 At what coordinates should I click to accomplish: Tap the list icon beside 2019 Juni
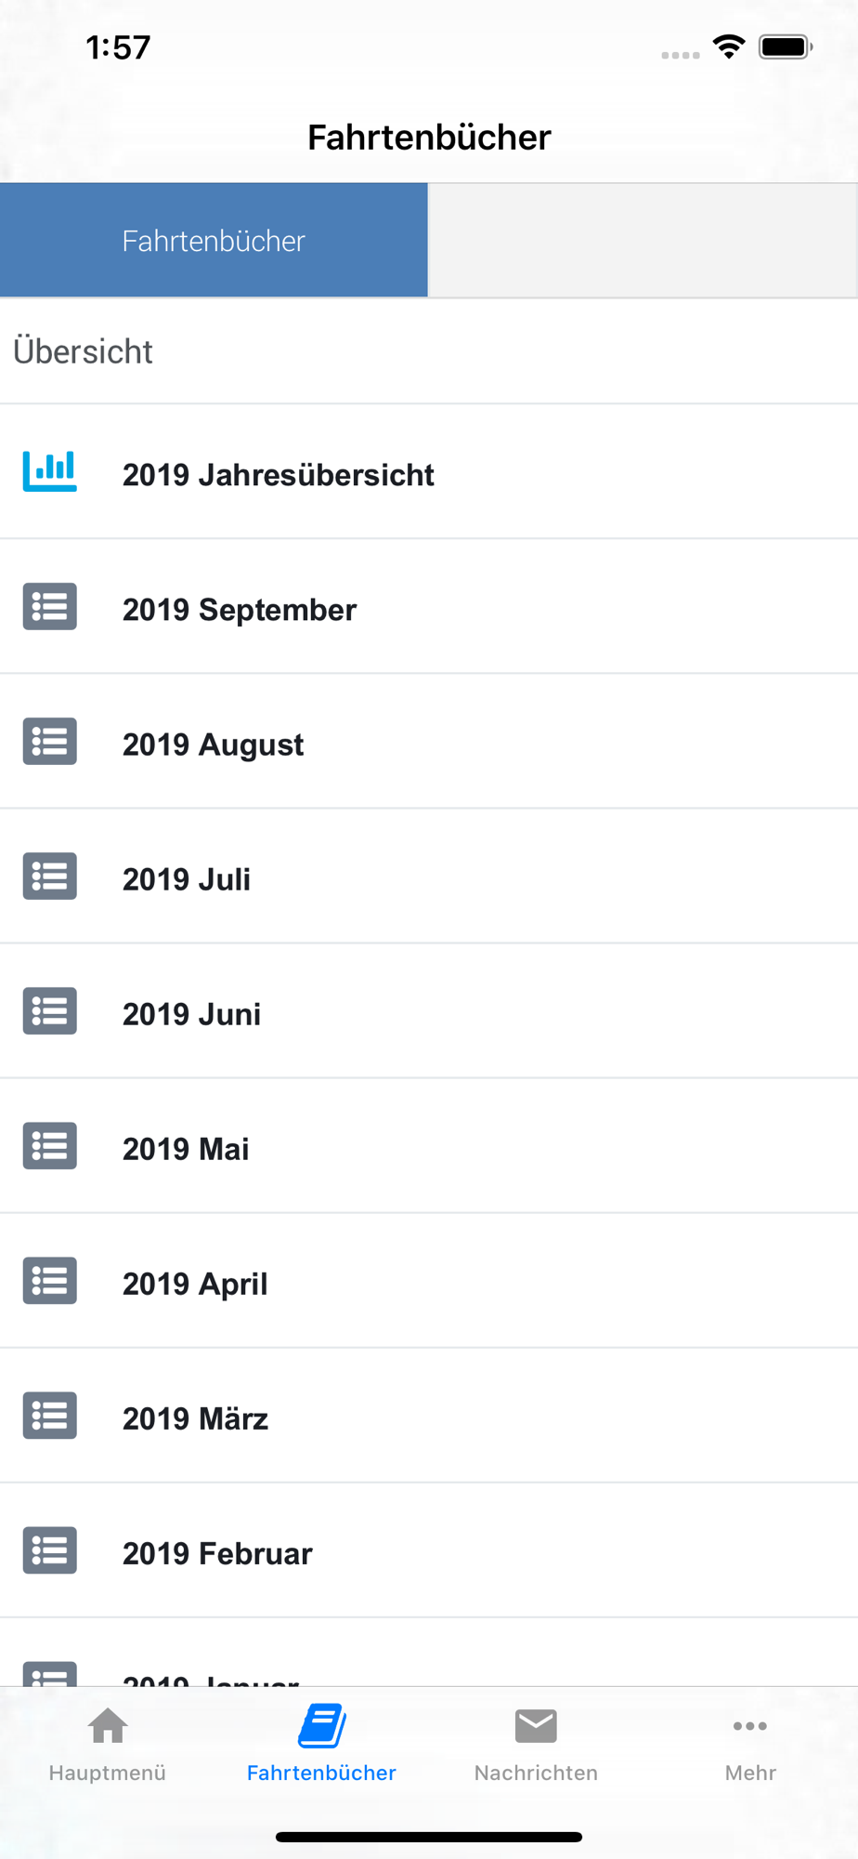[x=50, y=1011]
